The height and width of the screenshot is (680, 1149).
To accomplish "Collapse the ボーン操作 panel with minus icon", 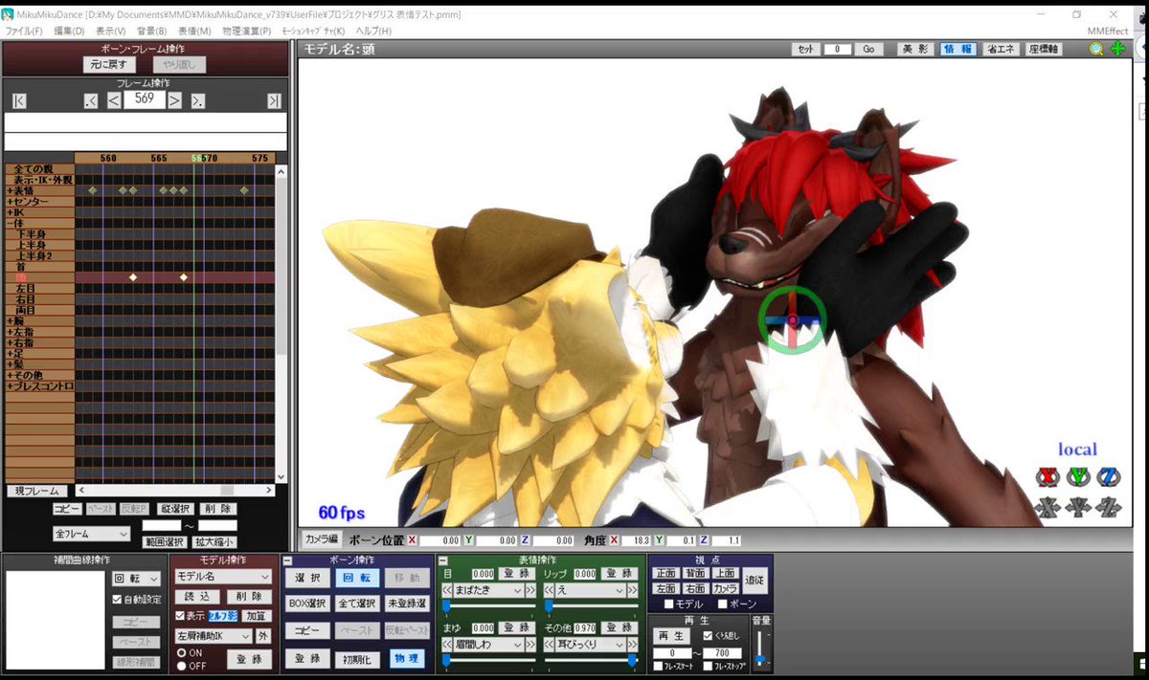I will point(288,560).
